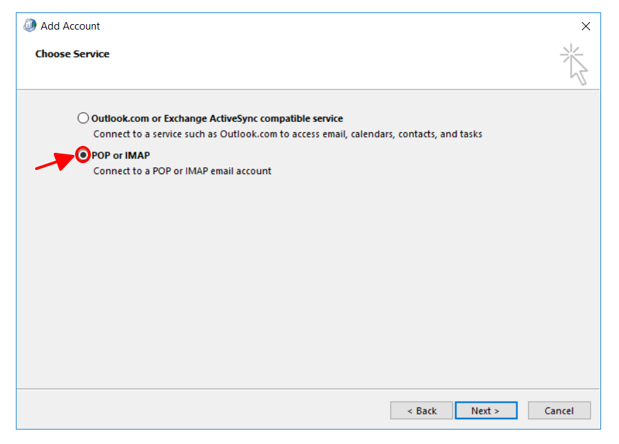Click the 'Add Account' title text

pyautogui.click(x=70, y=26)
